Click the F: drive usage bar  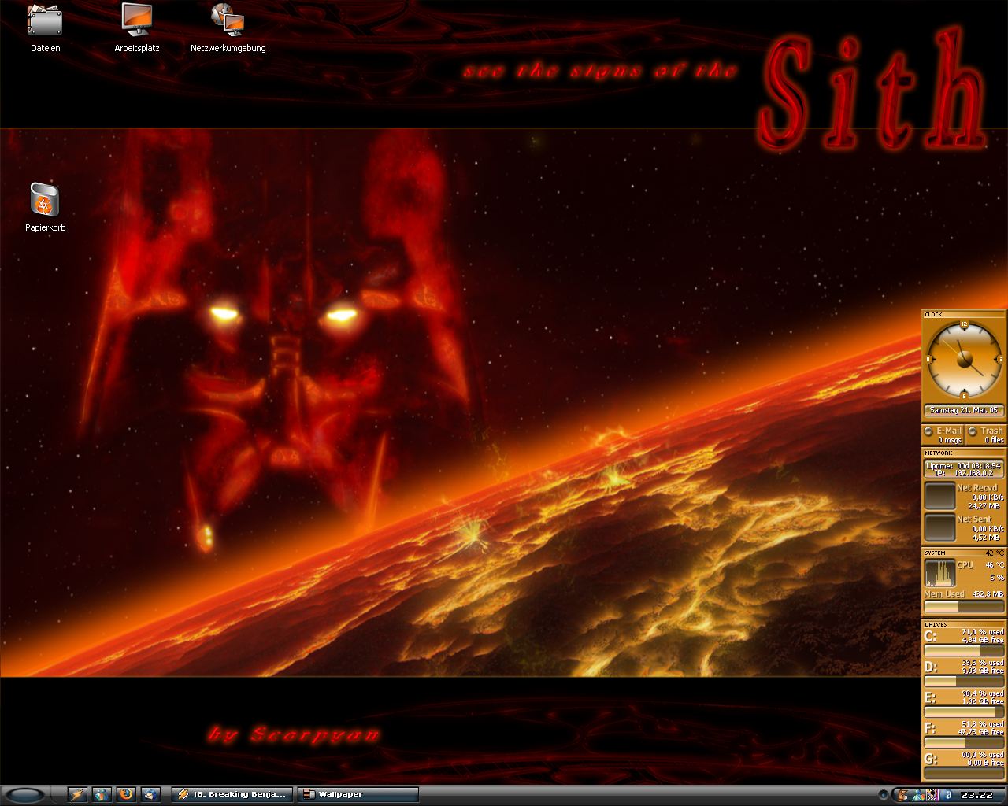[x=965, y=742]
